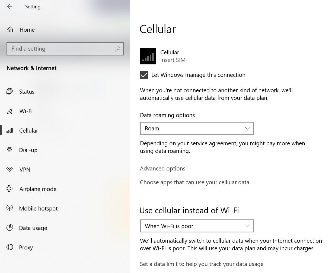Select the VPN sidebar icon
This screenshot has width=335, height=273.
(x=10, y=169)
